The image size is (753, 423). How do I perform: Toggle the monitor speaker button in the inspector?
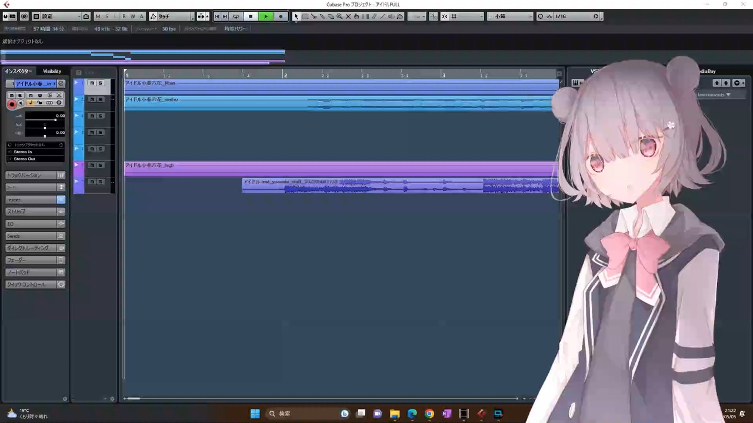(21, 104)
